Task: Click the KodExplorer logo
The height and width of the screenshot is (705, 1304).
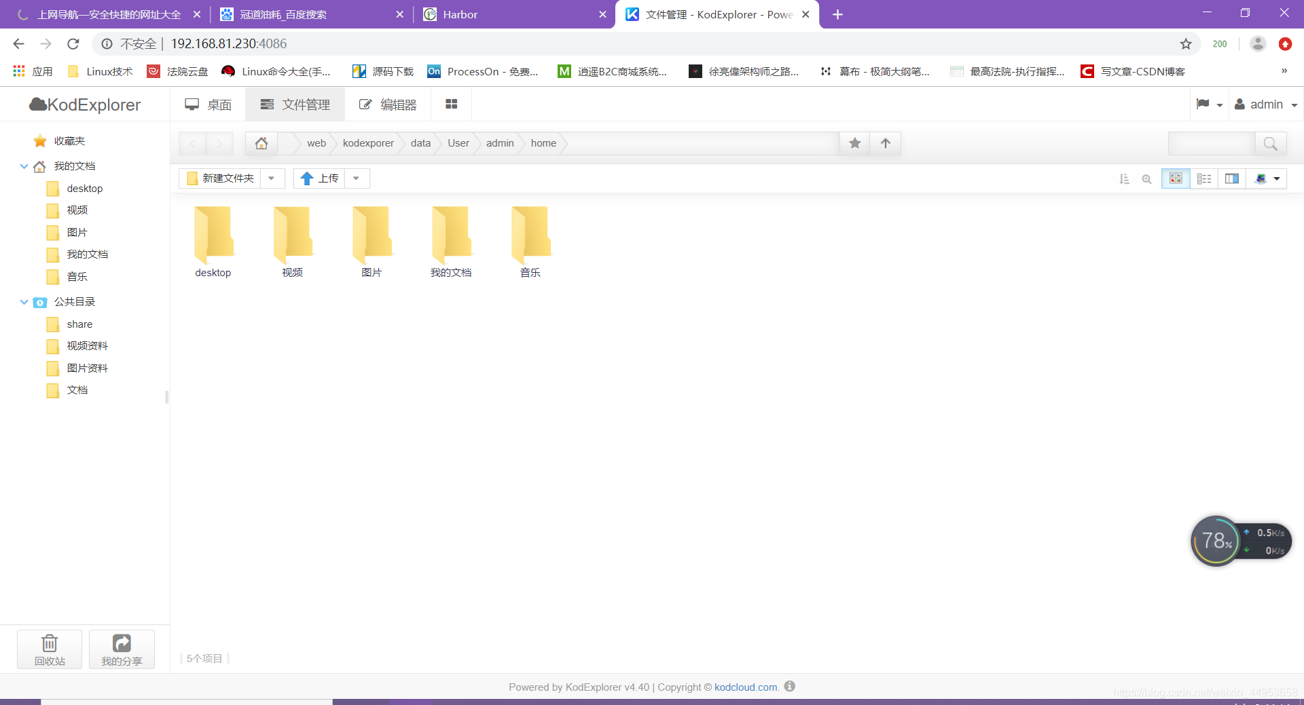Action: [85, 104]
